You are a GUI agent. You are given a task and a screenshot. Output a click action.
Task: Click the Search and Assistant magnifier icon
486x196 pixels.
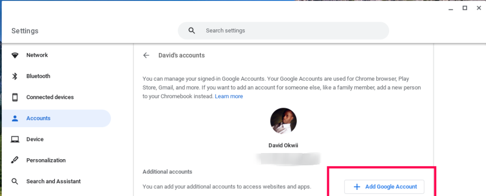[15, 181]
